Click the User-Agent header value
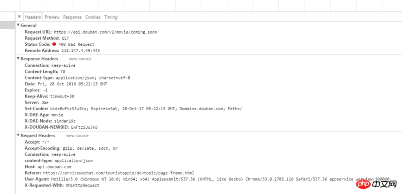The width and height of the screenshot is (402, 194). [x=221, y=179]
